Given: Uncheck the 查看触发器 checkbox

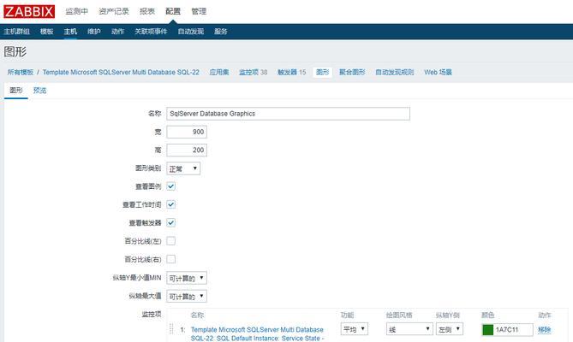Looking at the screenshot, I should coord(171,223).
